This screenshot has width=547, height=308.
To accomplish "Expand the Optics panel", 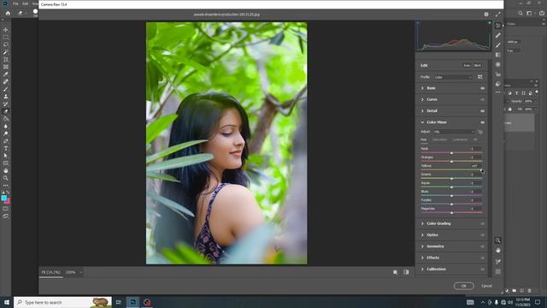I will point(422,235).
